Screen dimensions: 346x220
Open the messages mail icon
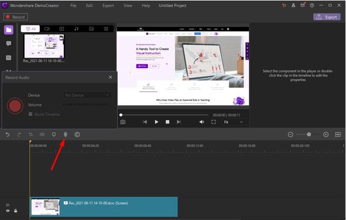point(303,5)
